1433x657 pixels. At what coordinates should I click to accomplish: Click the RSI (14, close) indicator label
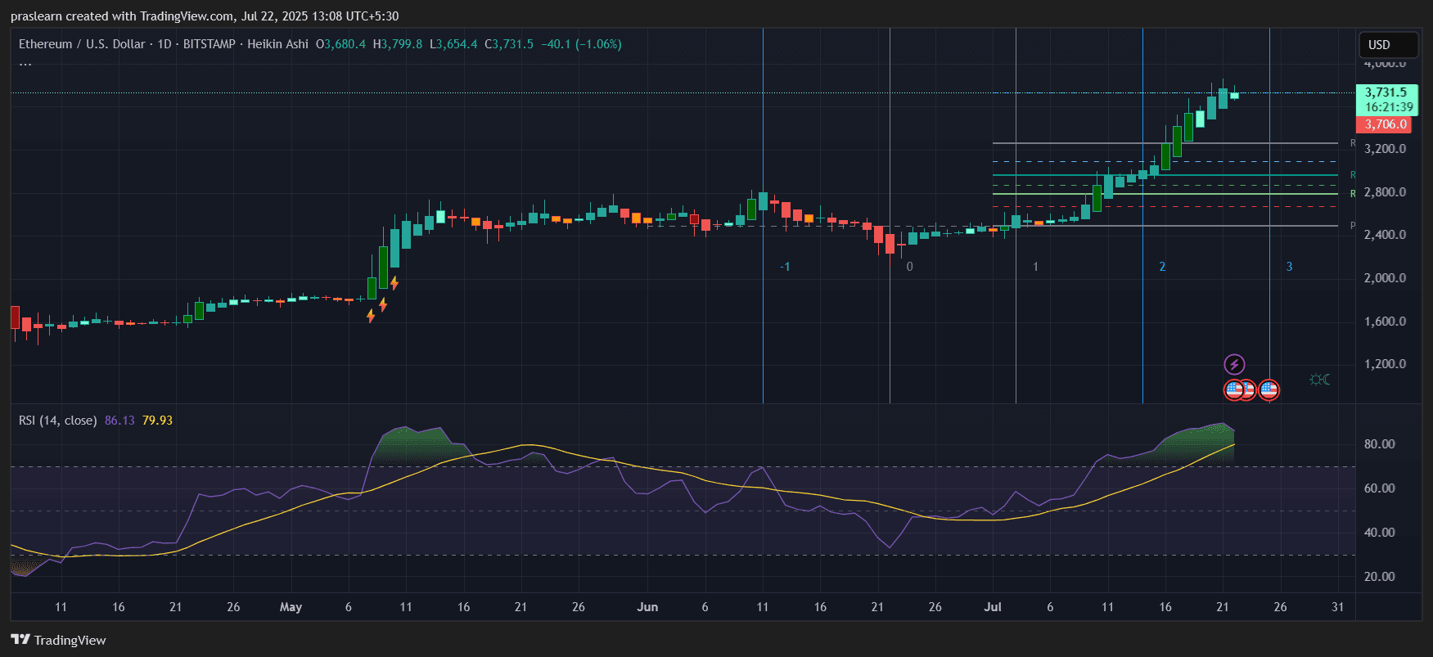(x=57, y=421)
